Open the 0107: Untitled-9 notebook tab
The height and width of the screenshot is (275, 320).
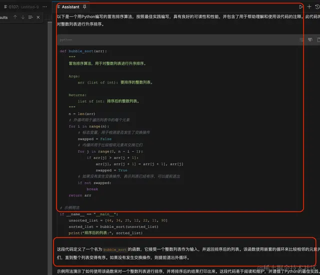tap(21, 7)
